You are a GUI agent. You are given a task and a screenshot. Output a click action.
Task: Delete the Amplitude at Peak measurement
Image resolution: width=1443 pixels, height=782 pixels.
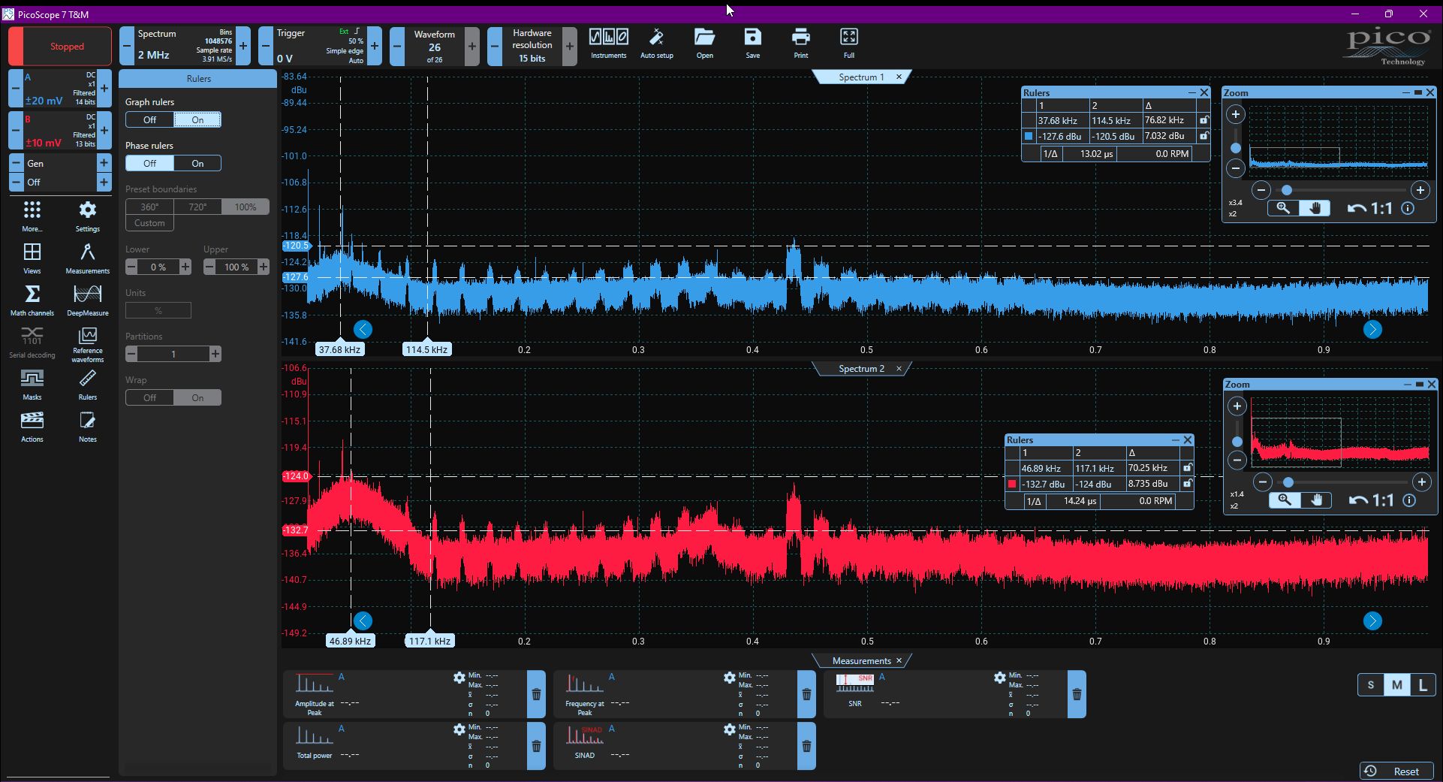click(536, 694)
